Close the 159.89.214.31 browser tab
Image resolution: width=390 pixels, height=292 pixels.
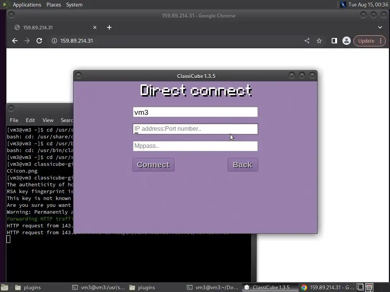(x=95, y=27)
